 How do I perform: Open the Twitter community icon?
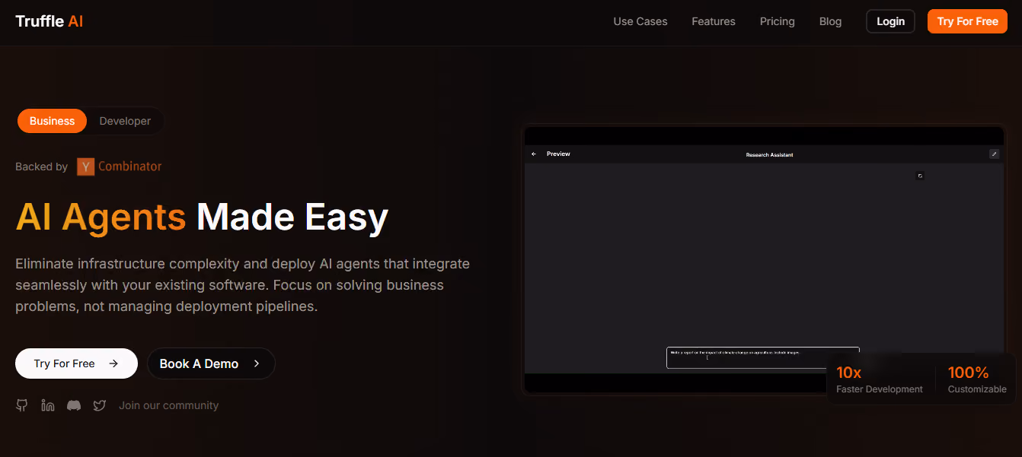[x=100, y=405]
